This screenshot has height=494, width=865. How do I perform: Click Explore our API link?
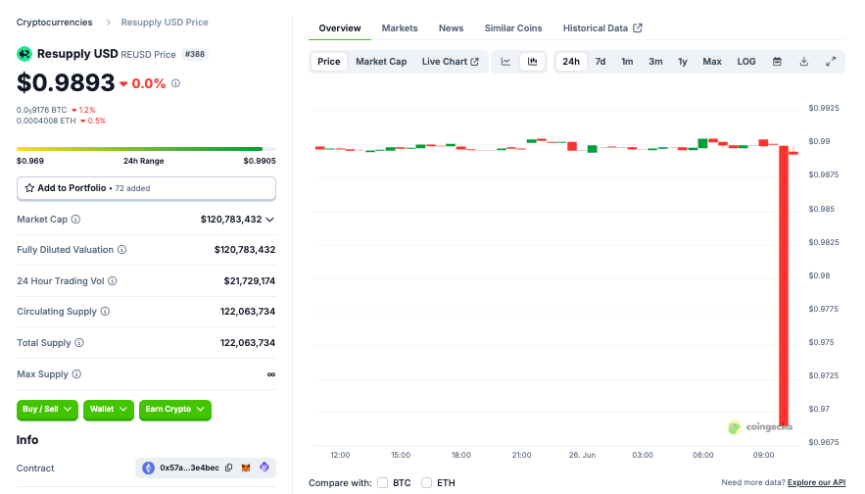click(816, 482)
